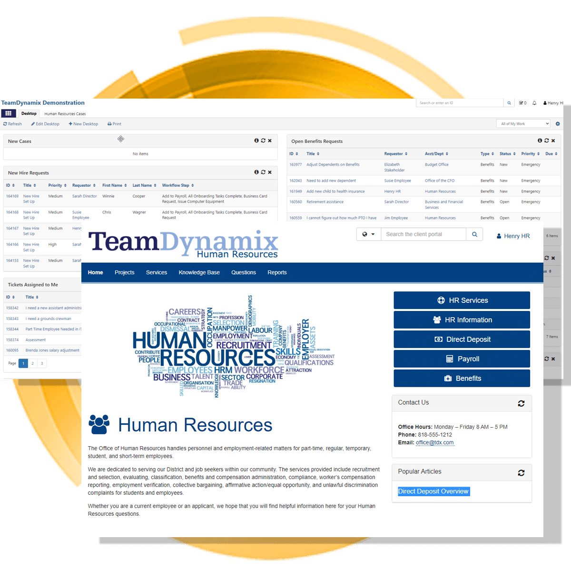Switch to Human Resources Cases tab

click(65, 114)
